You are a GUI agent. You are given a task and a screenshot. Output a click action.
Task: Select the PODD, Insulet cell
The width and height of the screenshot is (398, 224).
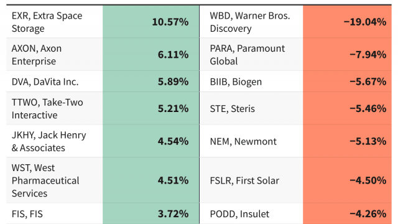tap(251, 213)
